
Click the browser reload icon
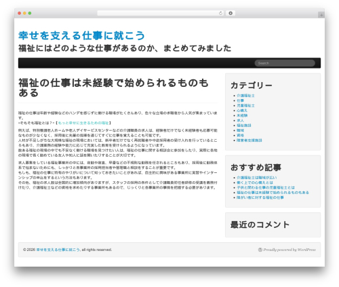coord(220,13)
